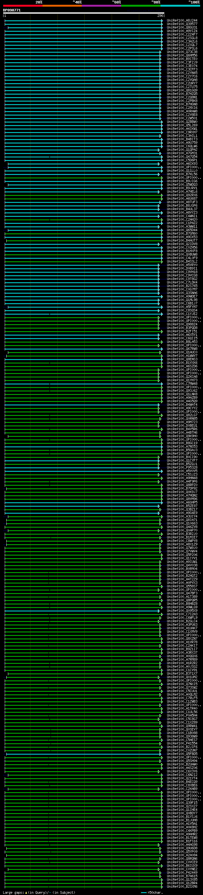Select the UniRef100_D0BEU1 label
The image size is (203, 895).
(182, 426)
